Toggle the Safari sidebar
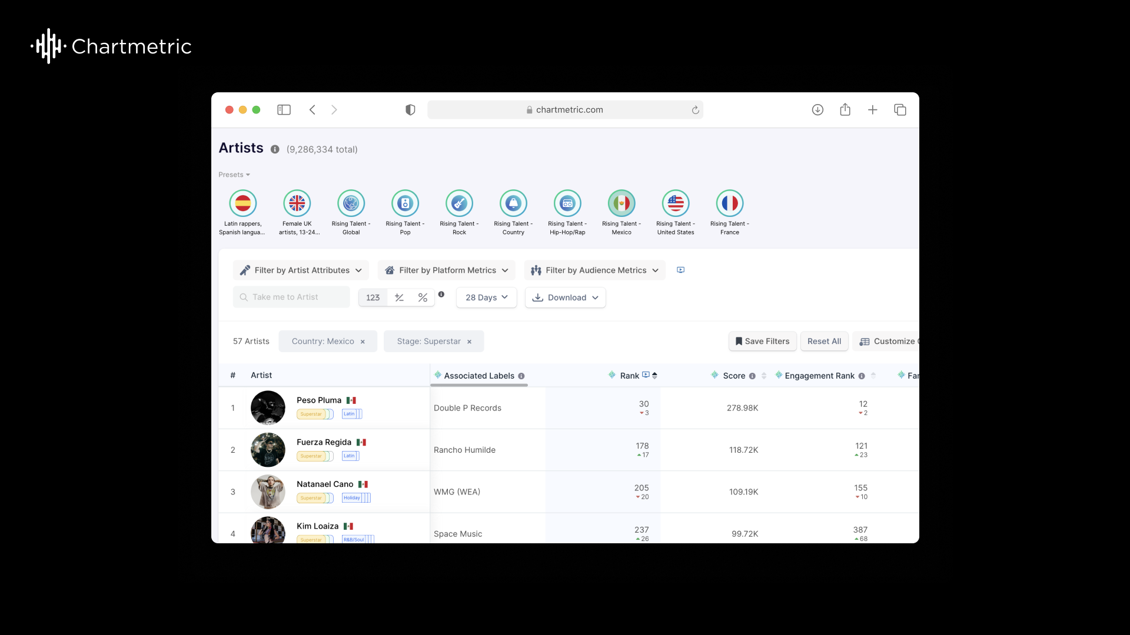Screen dimensions: 1130x635 click(284, 110)
